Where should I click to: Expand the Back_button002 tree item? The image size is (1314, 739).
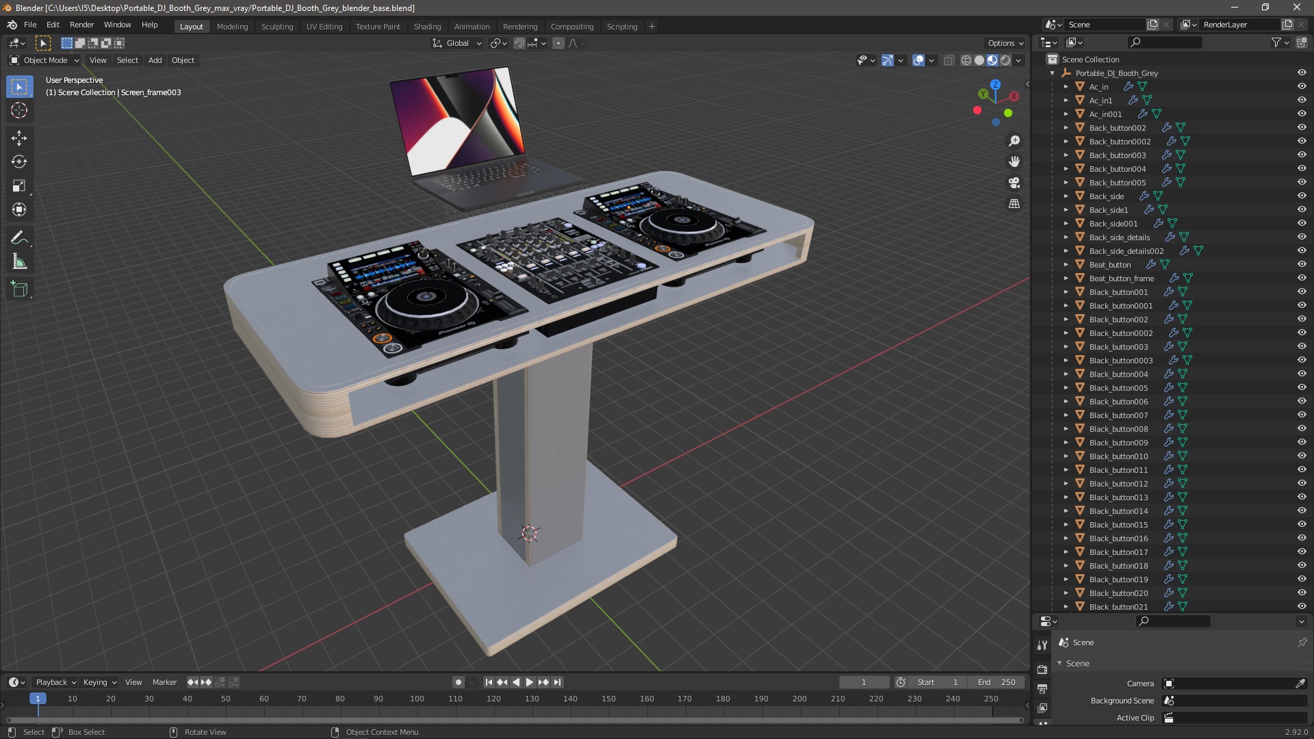pyautogui.click(x=1066, y=128)
